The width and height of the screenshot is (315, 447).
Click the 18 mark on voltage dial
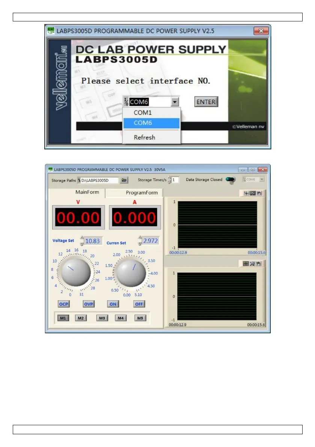coord(85,251)
